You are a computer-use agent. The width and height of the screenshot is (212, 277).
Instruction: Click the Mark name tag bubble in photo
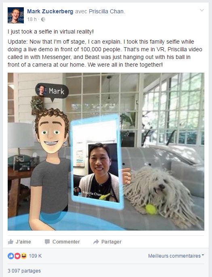(x=52, y=91)
